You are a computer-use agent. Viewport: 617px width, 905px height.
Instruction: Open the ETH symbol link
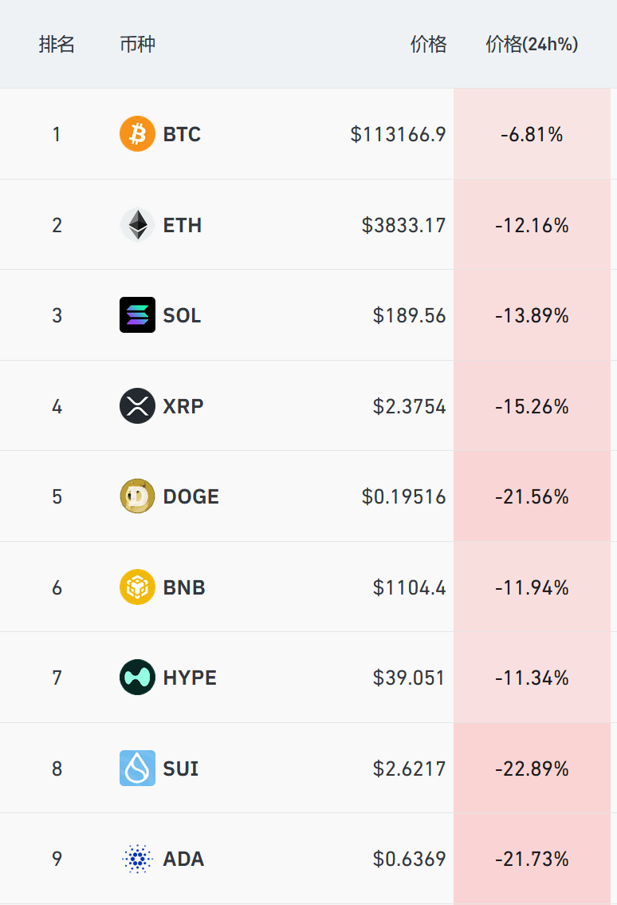click(x=183, y=225)
